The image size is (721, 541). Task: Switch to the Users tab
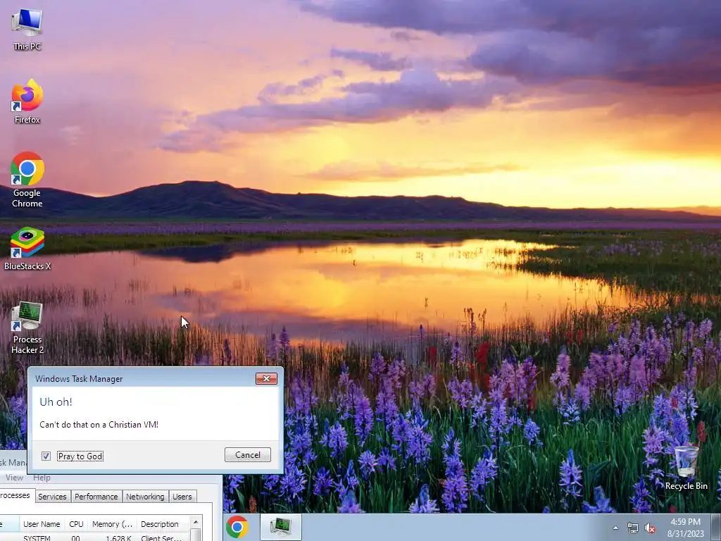tap(182, 497)
